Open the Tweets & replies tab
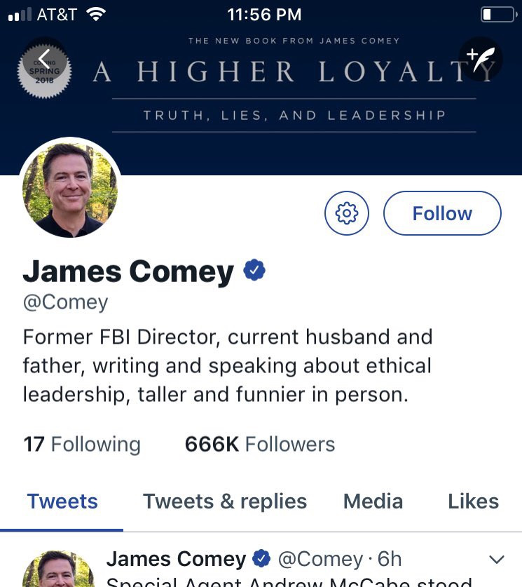The height and width of the screenshot is (587, 522). coord(225,501)
